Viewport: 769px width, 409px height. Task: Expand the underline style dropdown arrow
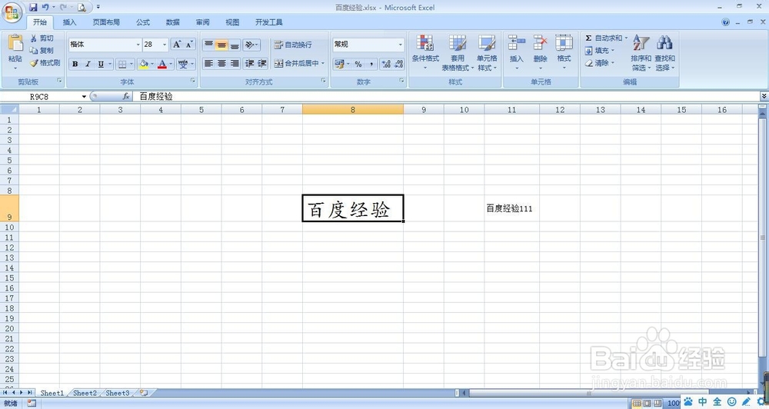click(x=110, y=64)
